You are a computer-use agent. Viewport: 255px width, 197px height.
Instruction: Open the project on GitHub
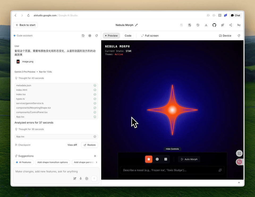coord(214,25)
